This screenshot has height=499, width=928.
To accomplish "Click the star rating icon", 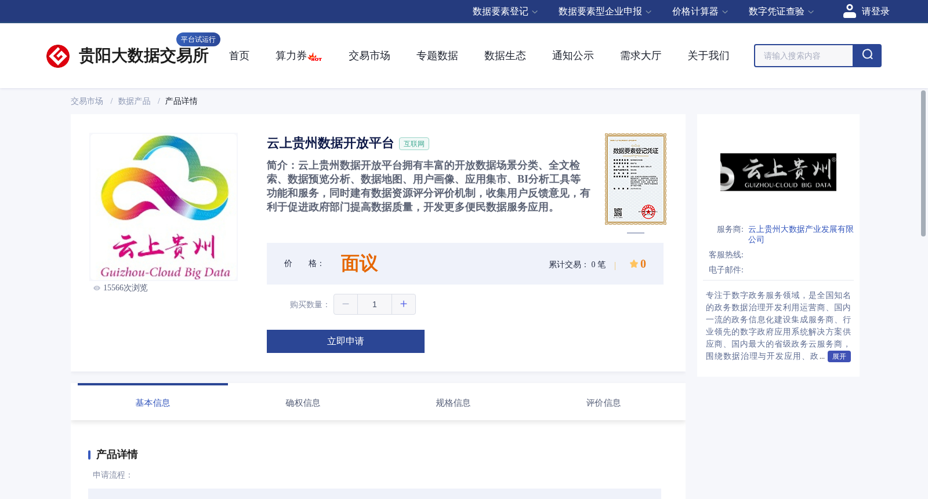I will point(634,264).
